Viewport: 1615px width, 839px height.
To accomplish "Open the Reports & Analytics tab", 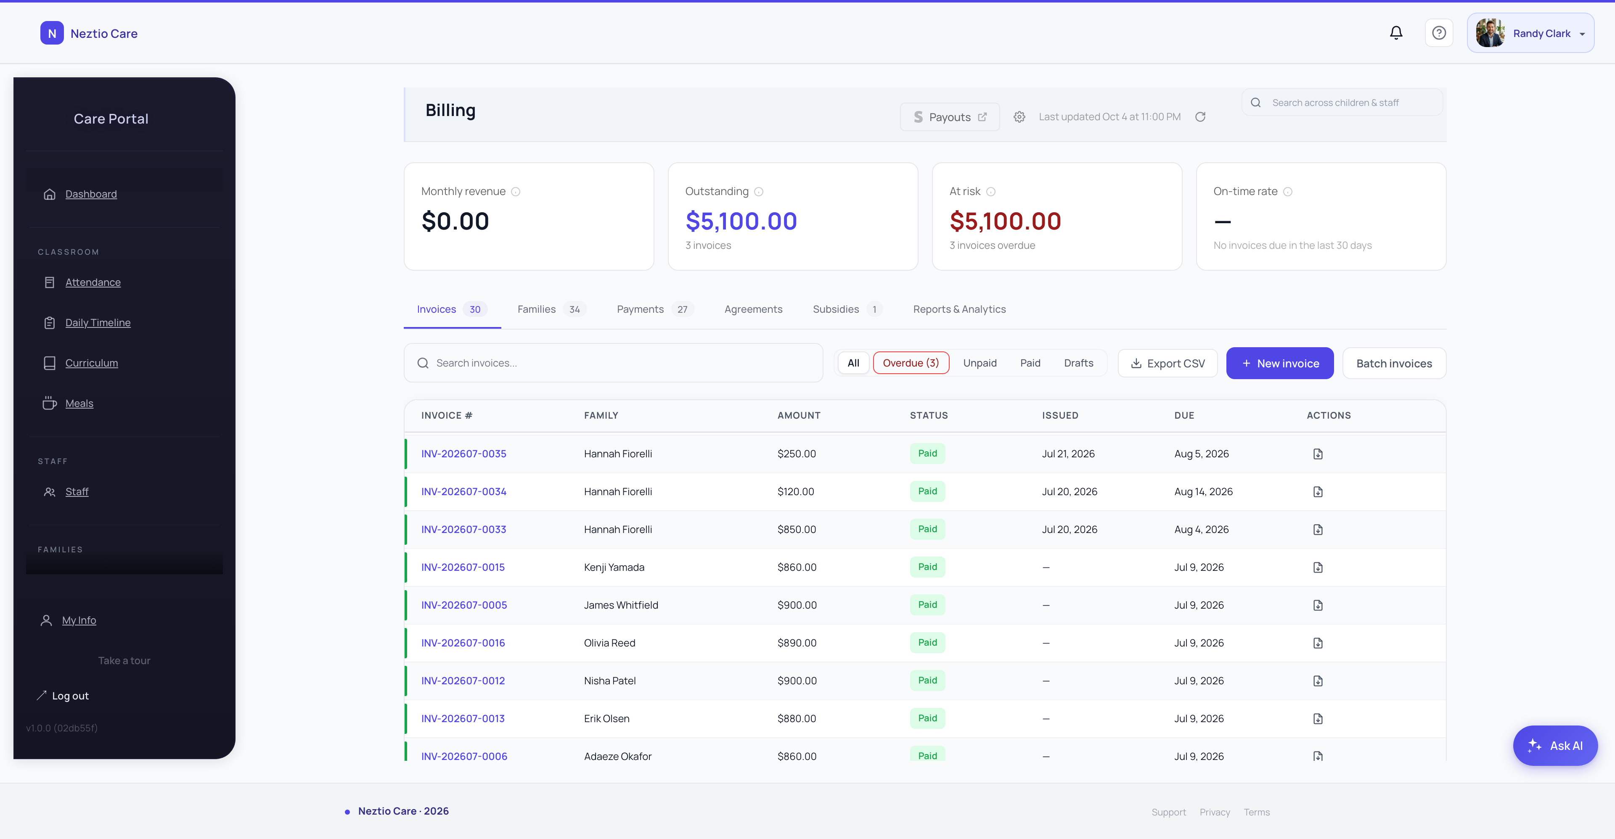I will (x=959, y=309).
